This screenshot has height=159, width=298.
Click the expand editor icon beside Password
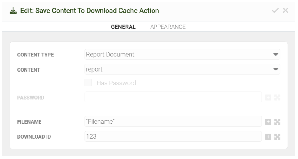coord(278,97)
